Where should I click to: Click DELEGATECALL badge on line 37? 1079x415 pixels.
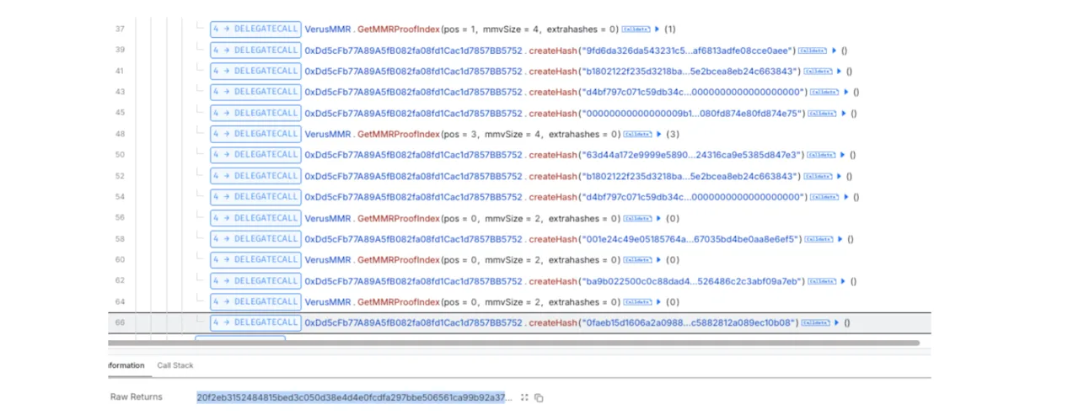click(x=255, y=29)
